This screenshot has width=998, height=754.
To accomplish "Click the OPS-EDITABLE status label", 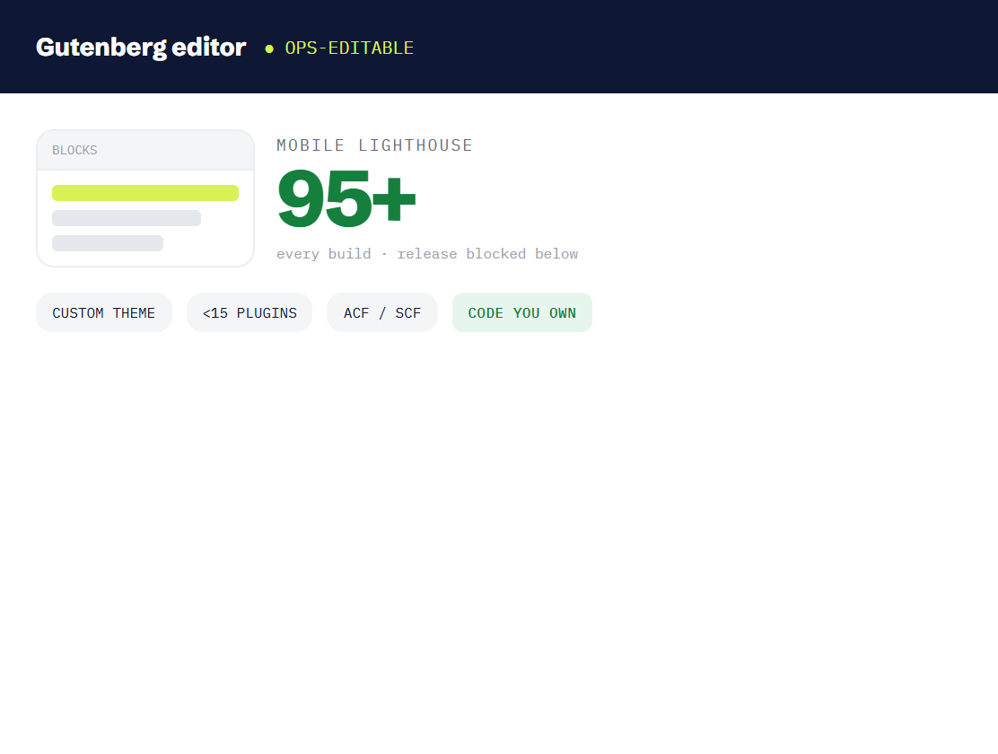I will [x=349, y=48].
